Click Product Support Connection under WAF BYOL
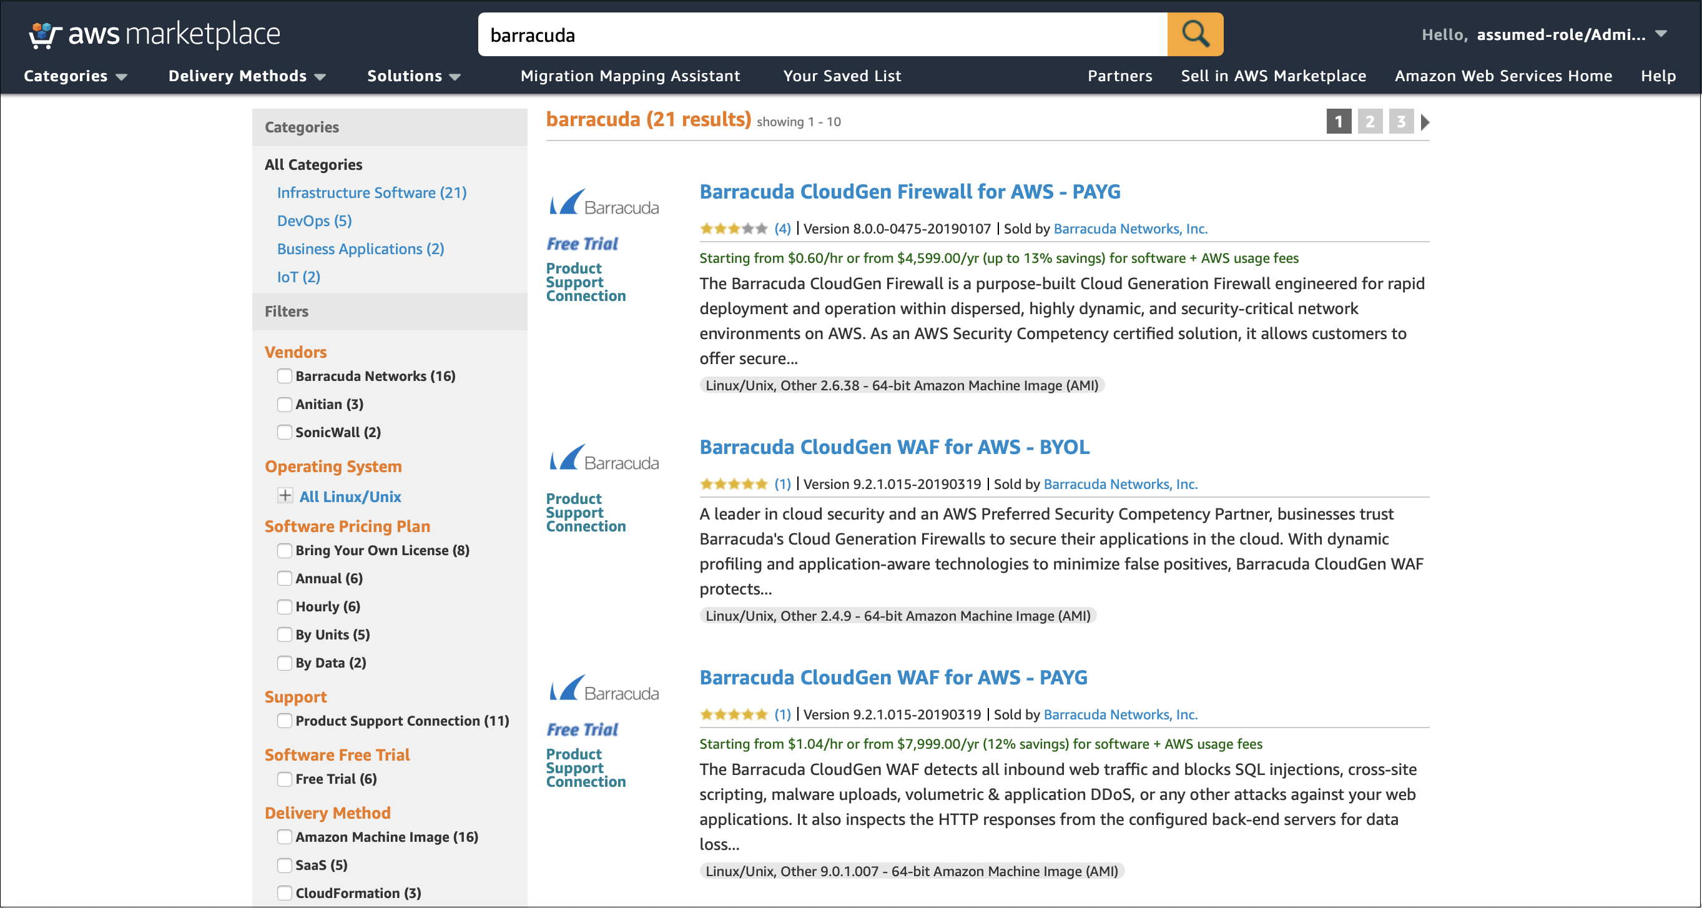The height and width of the screenshot is (908, 1702). pos(586,513)
